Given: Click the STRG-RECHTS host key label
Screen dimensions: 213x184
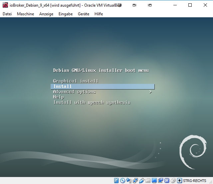Looking at the screenshot, I should point(194,181).
